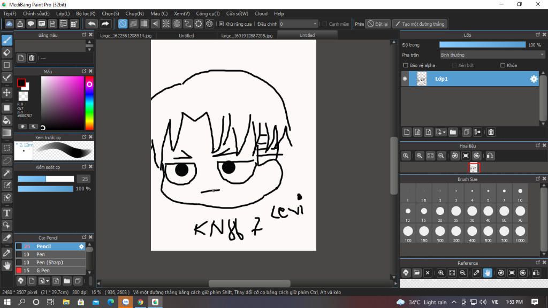Select the Hand pan tool
The image size is (548, 308).
tap(6, 266)
